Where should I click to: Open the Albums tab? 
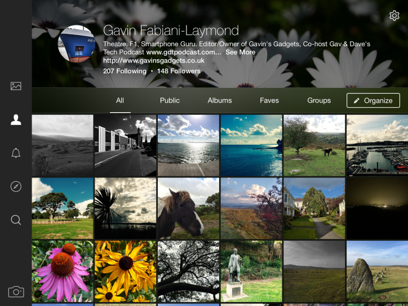coord(220,100)
